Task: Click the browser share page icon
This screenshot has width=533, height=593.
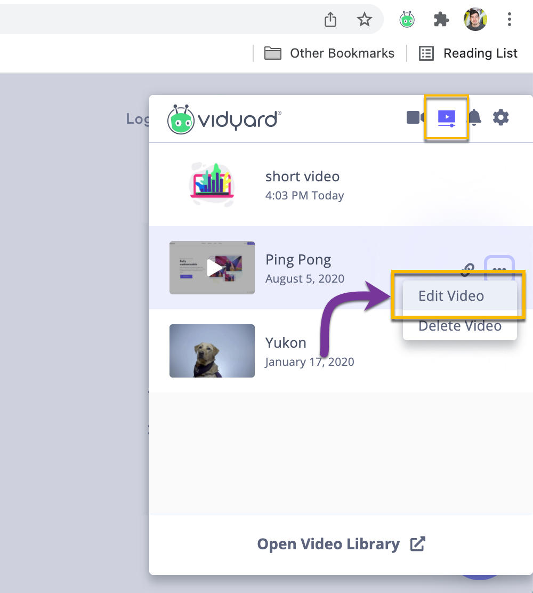Action: coord(330,19)
